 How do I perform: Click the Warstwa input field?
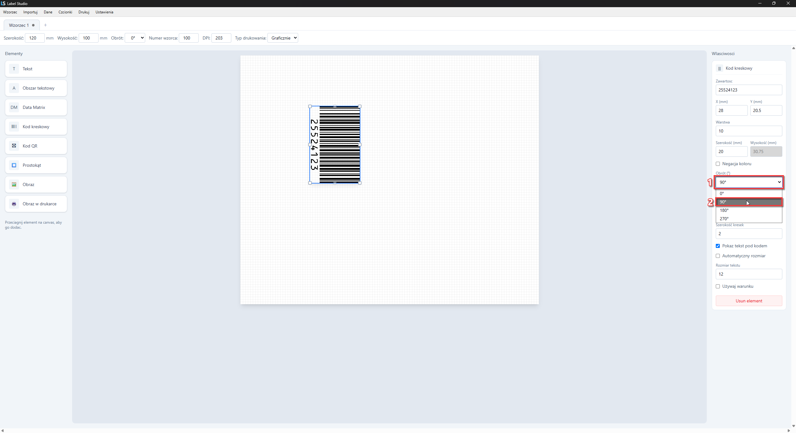749,131
